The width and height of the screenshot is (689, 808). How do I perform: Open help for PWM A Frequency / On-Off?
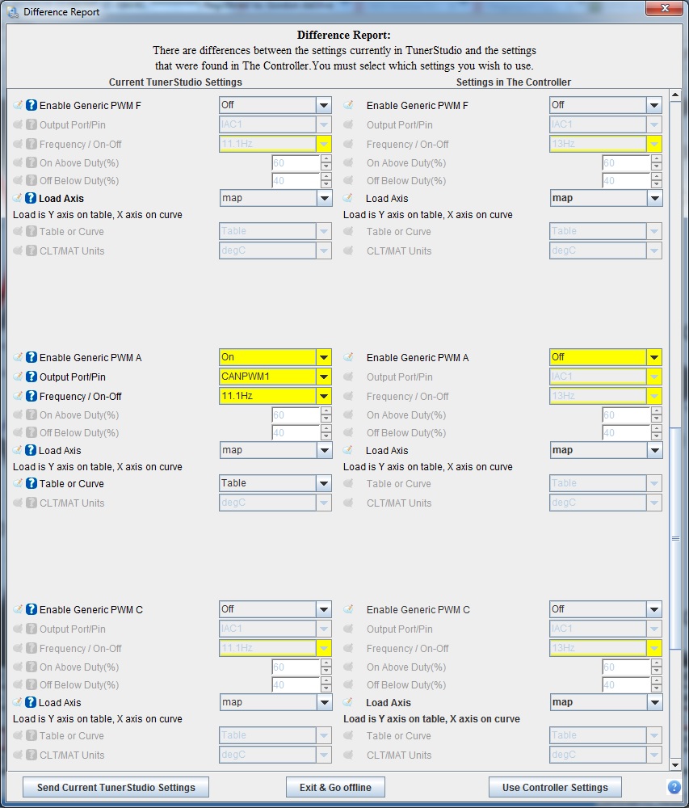(x=32, y=396)
